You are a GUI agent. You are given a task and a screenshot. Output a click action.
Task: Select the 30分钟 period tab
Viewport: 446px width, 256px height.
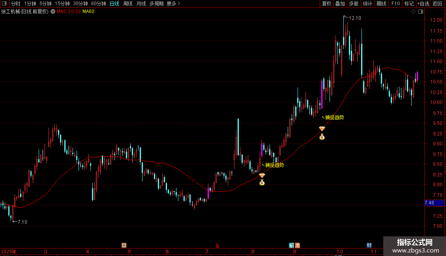tap(81, 4)
